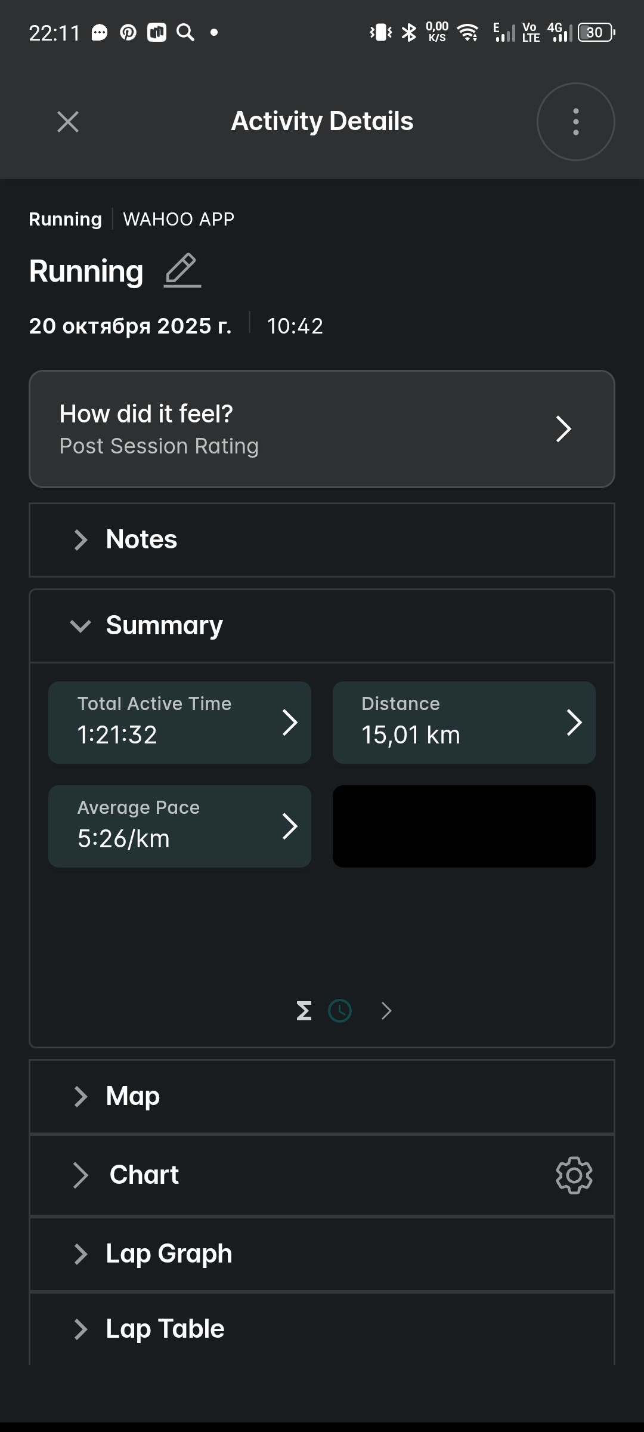This screenshot has height=1432, width=644.
Task: Collapse the Summary section
Action: pos(322,626)
